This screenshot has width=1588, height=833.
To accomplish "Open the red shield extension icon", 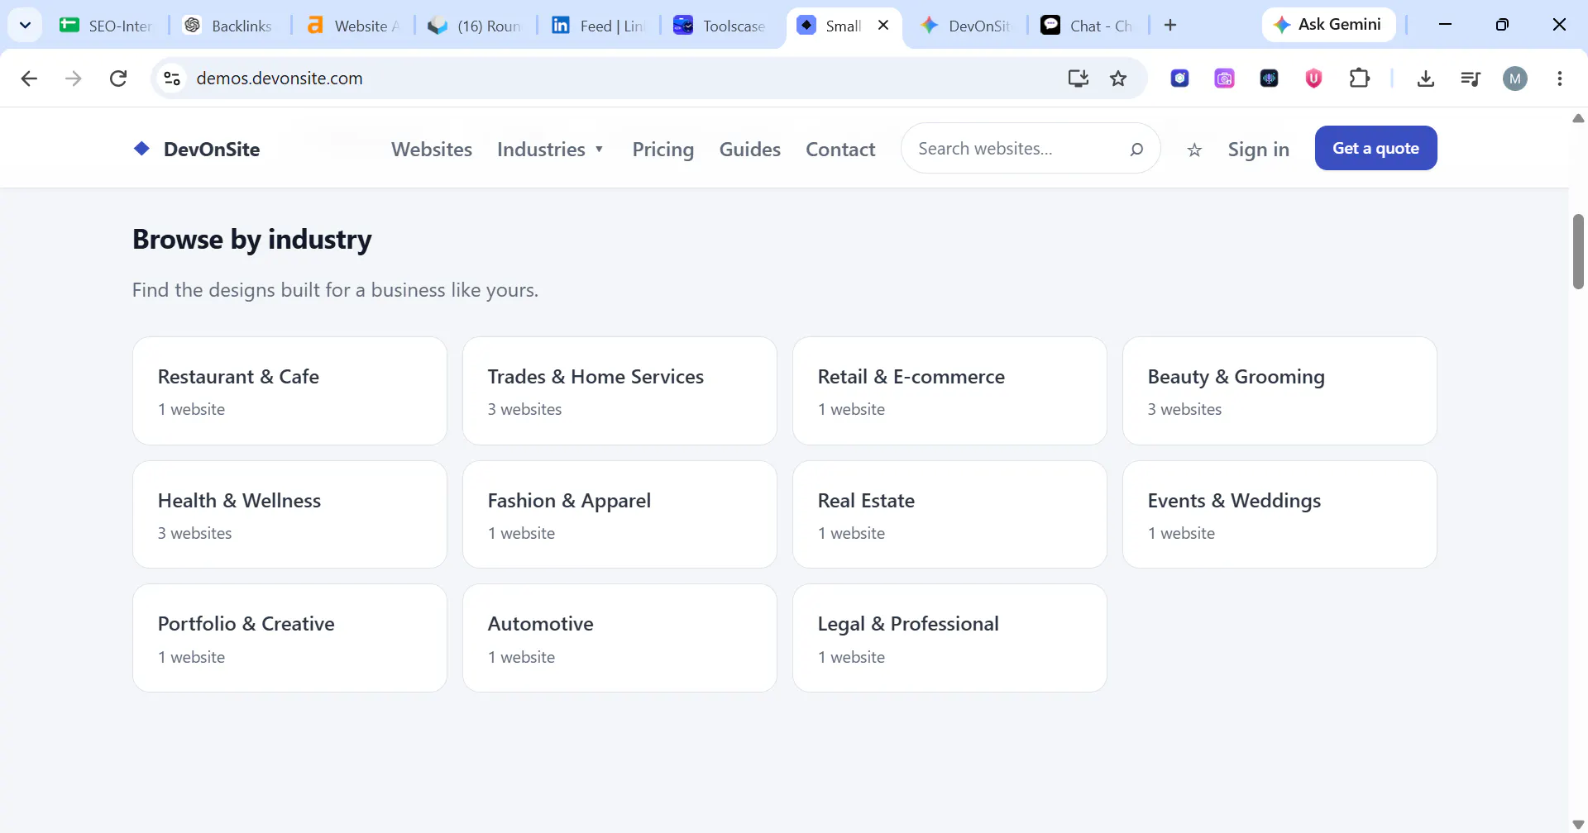I will click(x=1313, y=79).
